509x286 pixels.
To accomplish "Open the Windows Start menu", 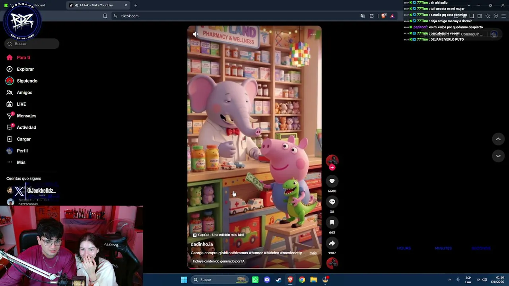I will coord(184,280).
